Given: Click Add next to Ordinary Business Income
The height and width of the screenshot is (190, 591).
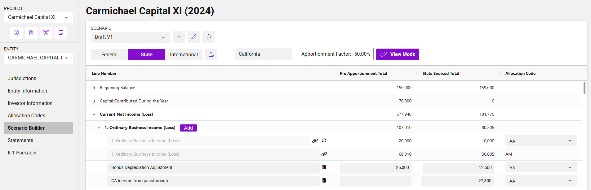Looking at the screenshot, I should click(188, 128).
